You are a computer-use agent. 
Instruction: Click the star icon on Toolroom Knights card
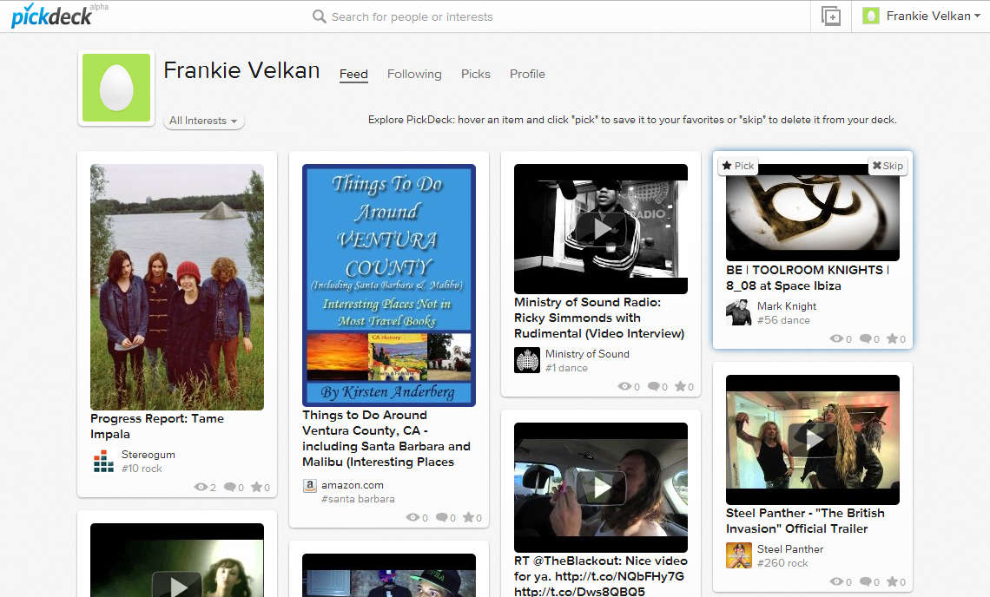[x=893, y=339]
